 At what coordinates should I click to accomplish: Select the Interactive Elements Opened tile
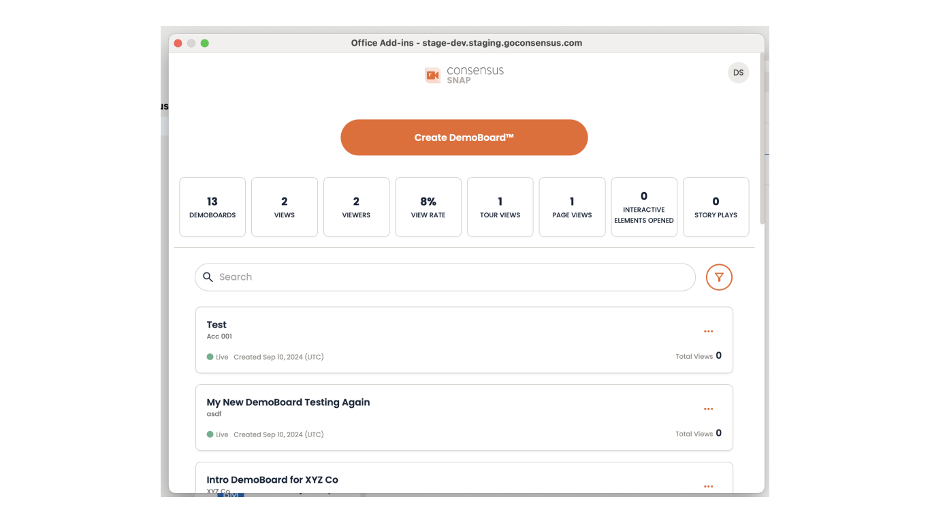644,207
